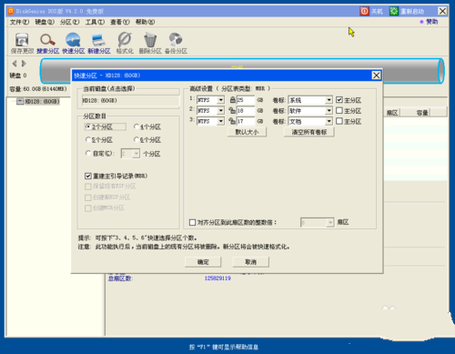
Task: Click the Save Changes (保存更改) toolbar icon
Action: click(x=22, y=40)
